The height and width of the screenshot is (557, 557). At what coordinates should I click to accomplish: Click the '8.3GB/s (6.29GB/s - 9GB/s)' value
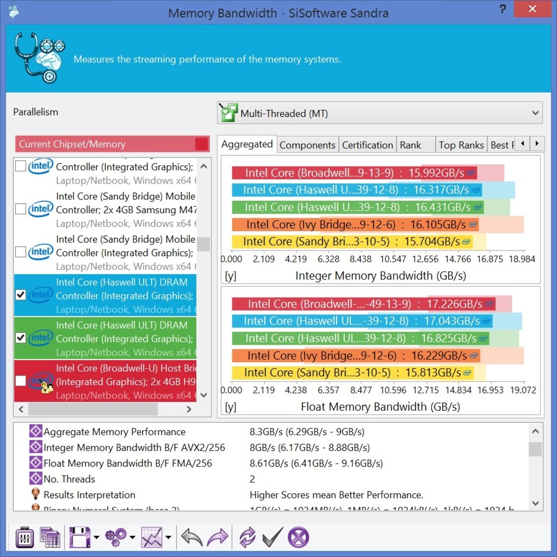(x=307, y=432)
